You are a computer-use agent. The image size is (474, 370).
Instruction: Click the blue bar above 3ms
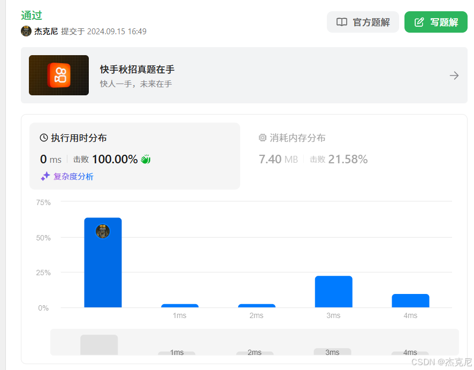pyautogui.click(x=334, y=292)
